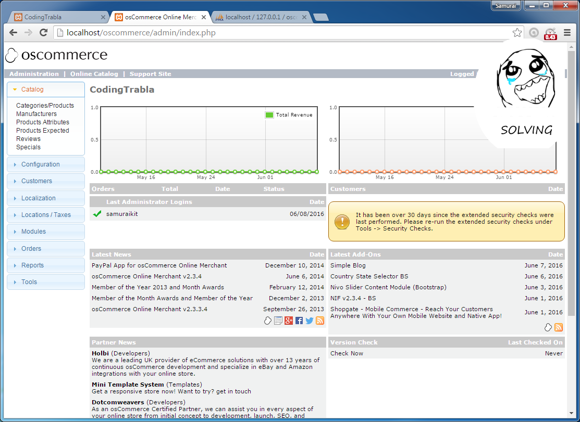Bookmark this page with the star icon
The height and width of the screenshot is (422, 580).
(517, 32)
